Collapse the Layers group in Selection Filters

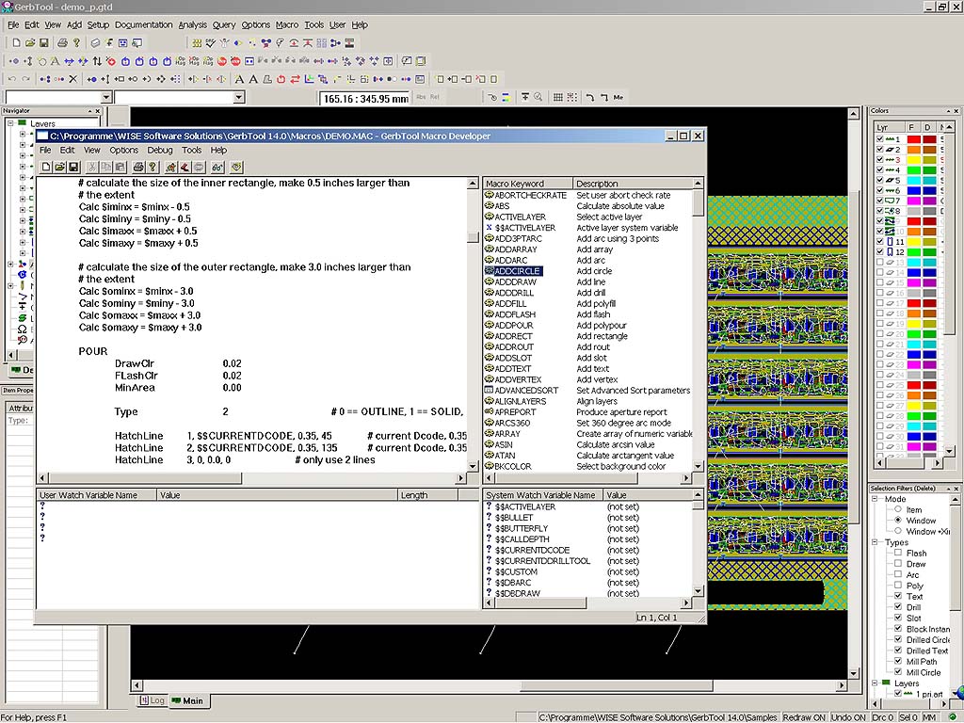click(x=875, y=683)
